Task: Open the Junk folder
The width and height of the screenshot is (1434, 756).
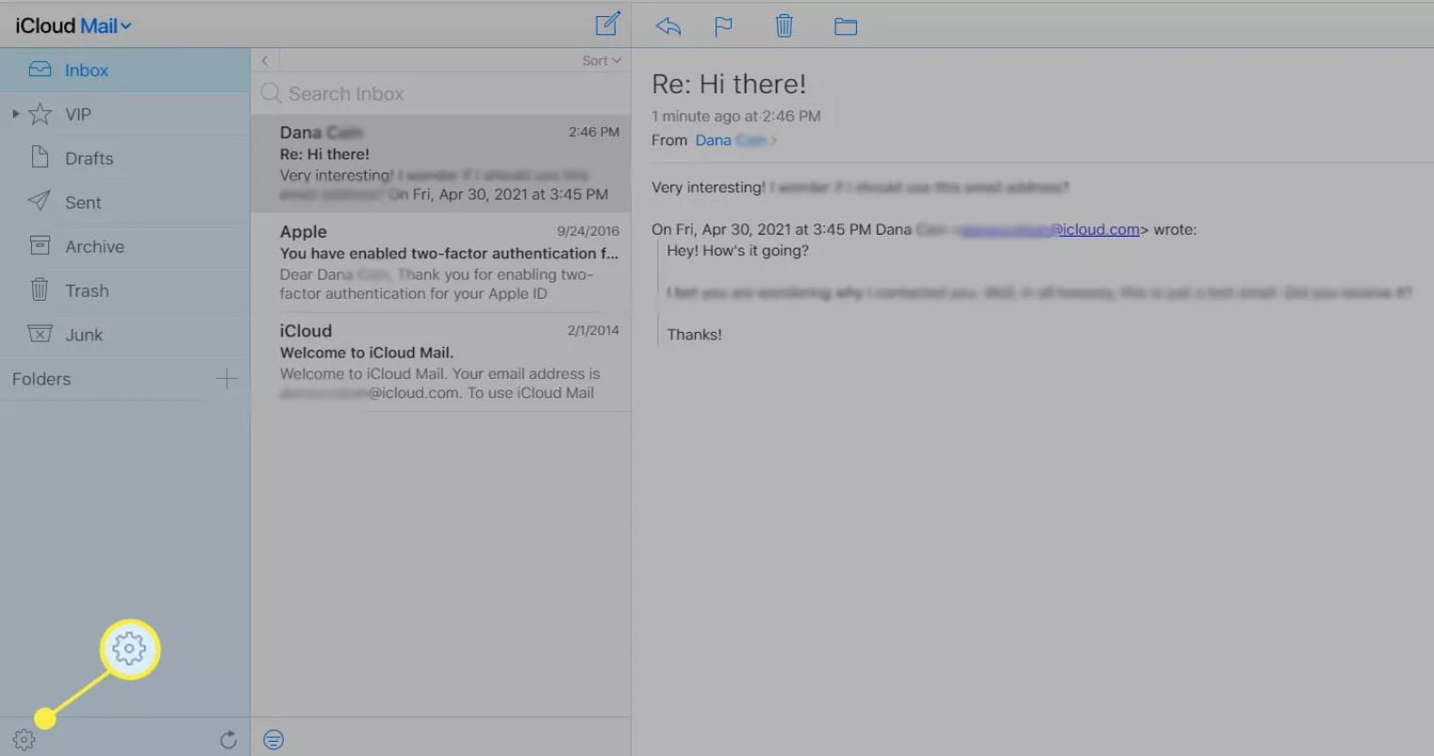Action: pos(124,335)
